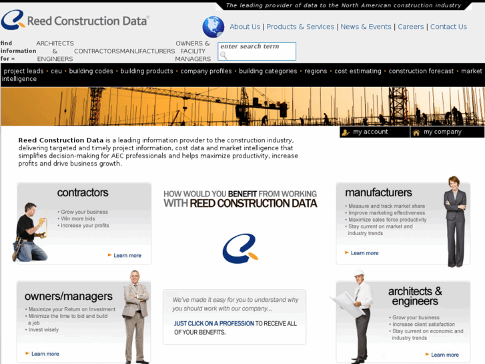Open cost estimating link
The width and height of the screenshot is (485, 364).
point(358,71)
